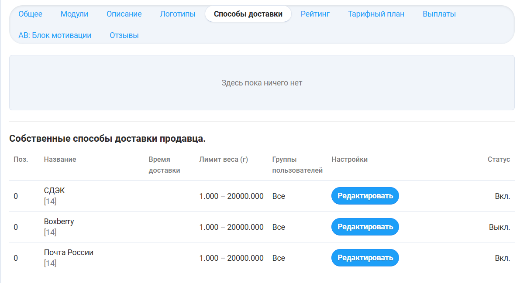Click Собственные способы доставки продавца heading
This screenshot has height=283, width=520.
coord(107,139)
